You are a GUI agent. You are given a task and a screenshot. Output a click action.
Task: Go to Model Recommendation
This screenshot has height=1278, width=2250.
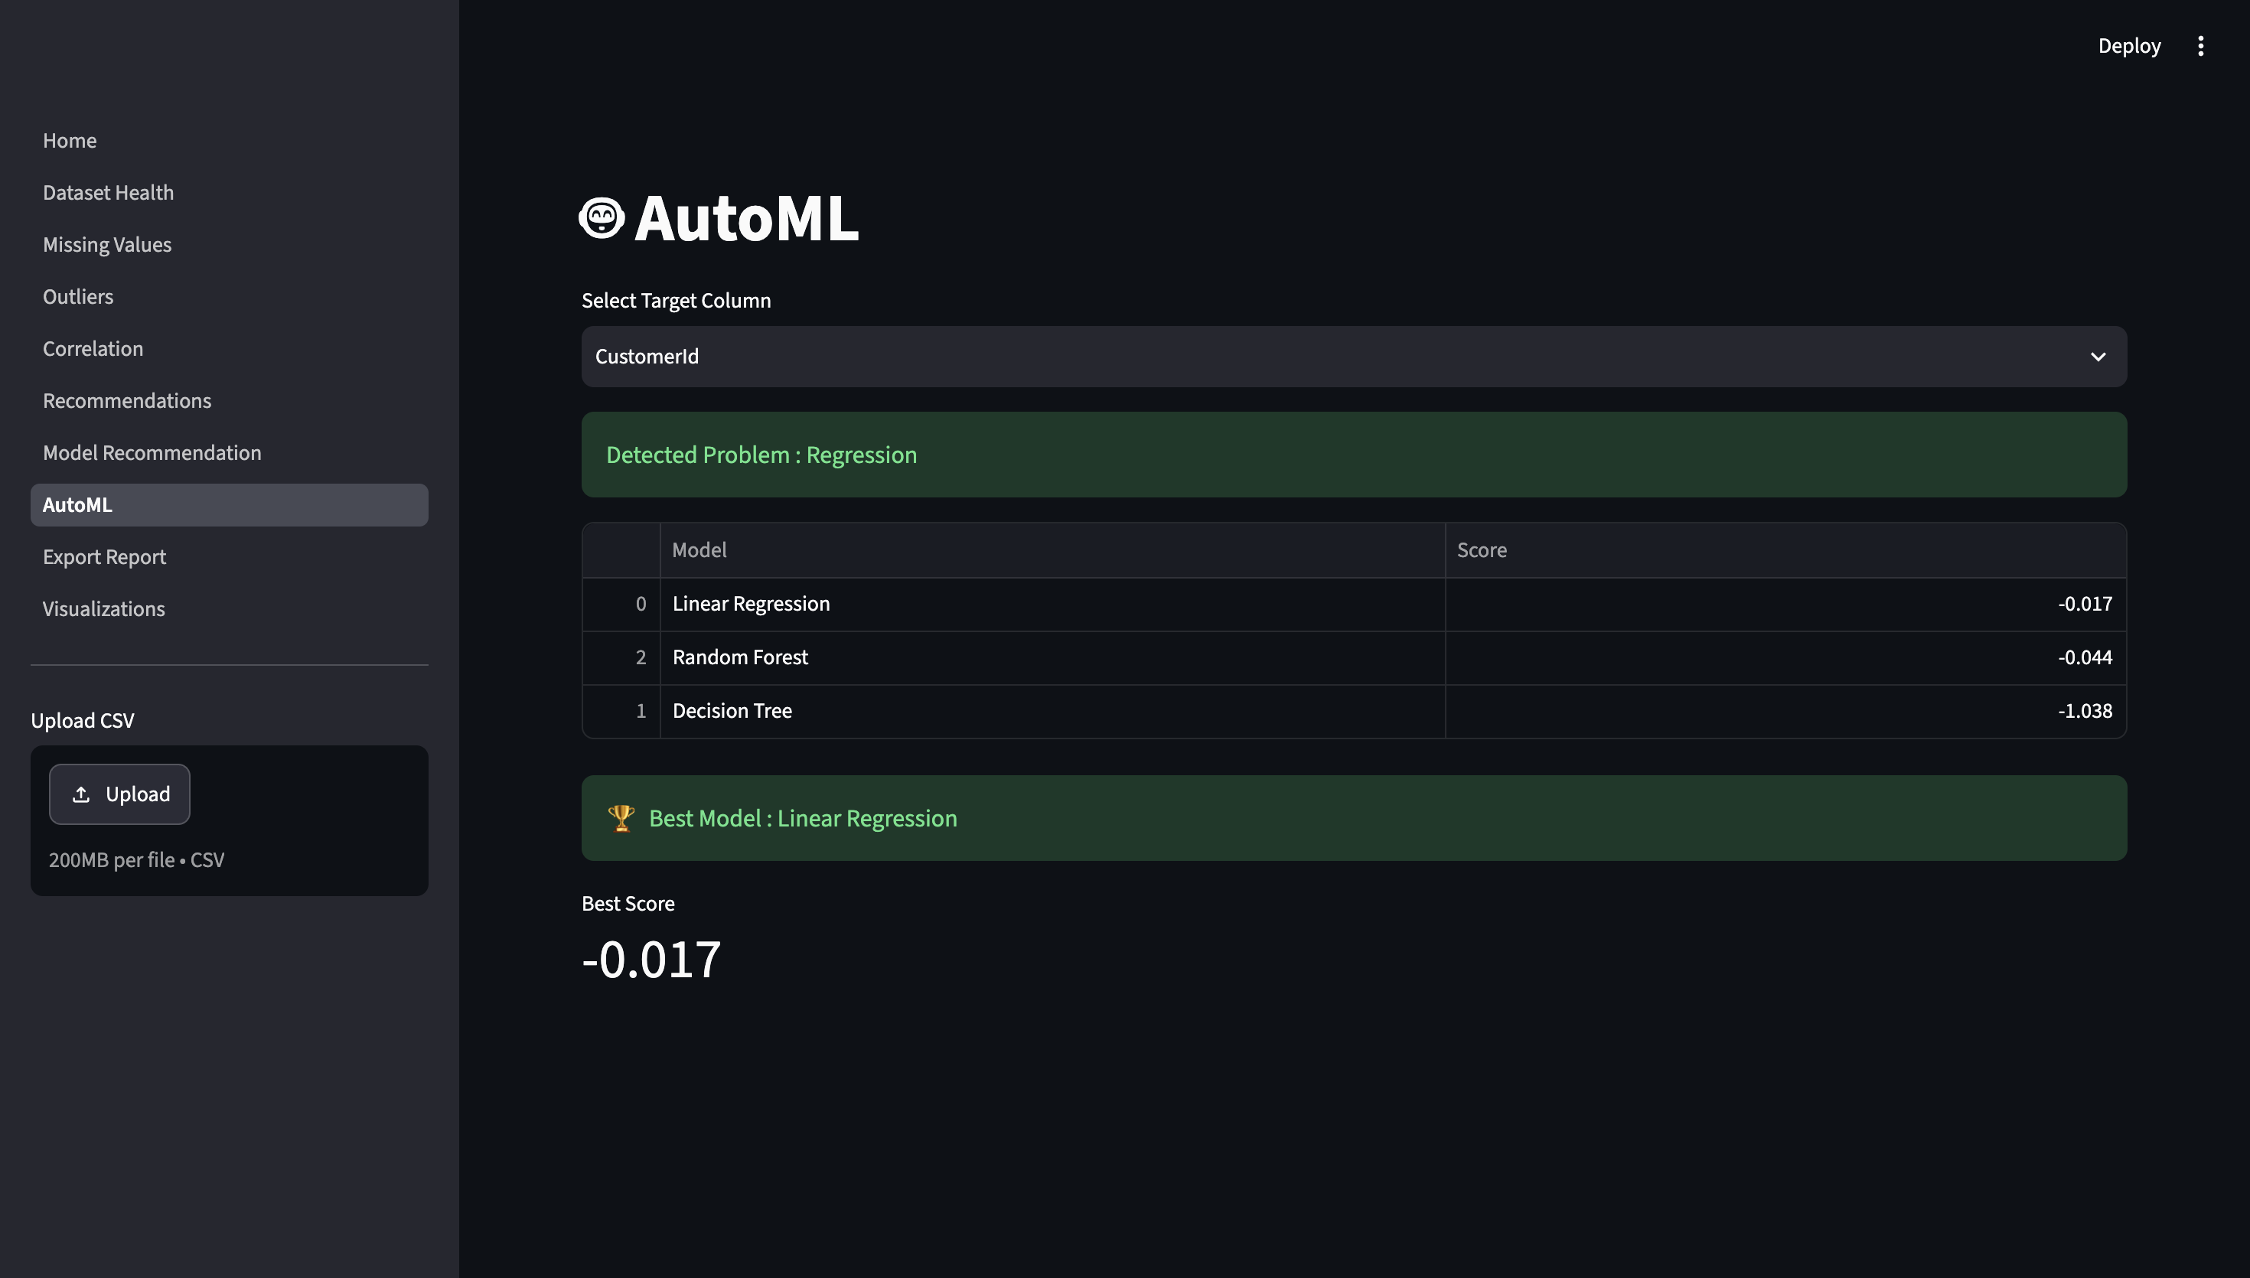coord(152,453)
